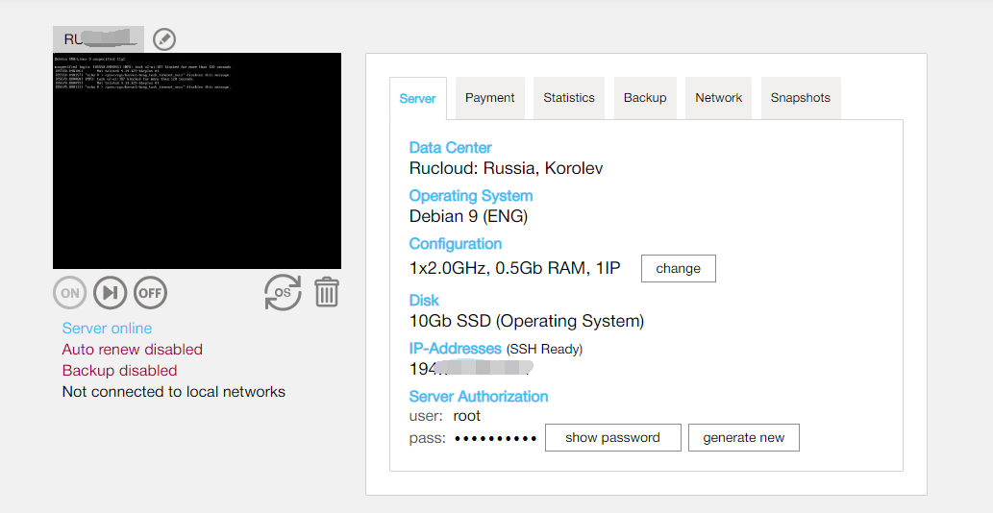Click the trash can delete server icon
The width and height of the screenshot is (993, 513).
[327, 292]
